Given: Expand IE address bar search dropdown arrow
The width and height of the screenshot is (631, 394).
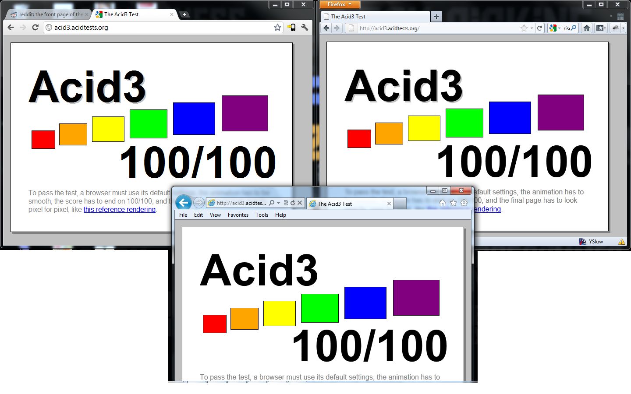Looking at the screenshot, I should pos(278,203).
